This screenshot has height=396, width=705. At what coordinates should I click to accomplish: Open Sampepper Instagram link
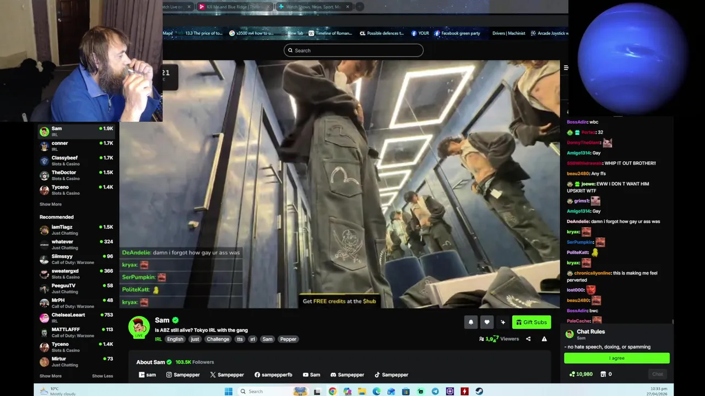pos(183,375)
